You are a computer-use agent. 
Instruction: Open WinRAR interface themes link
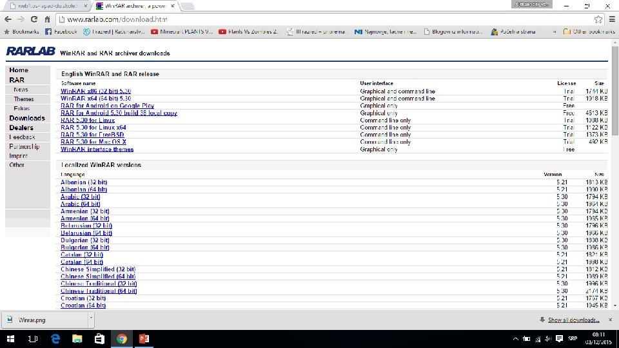[97, 150]
